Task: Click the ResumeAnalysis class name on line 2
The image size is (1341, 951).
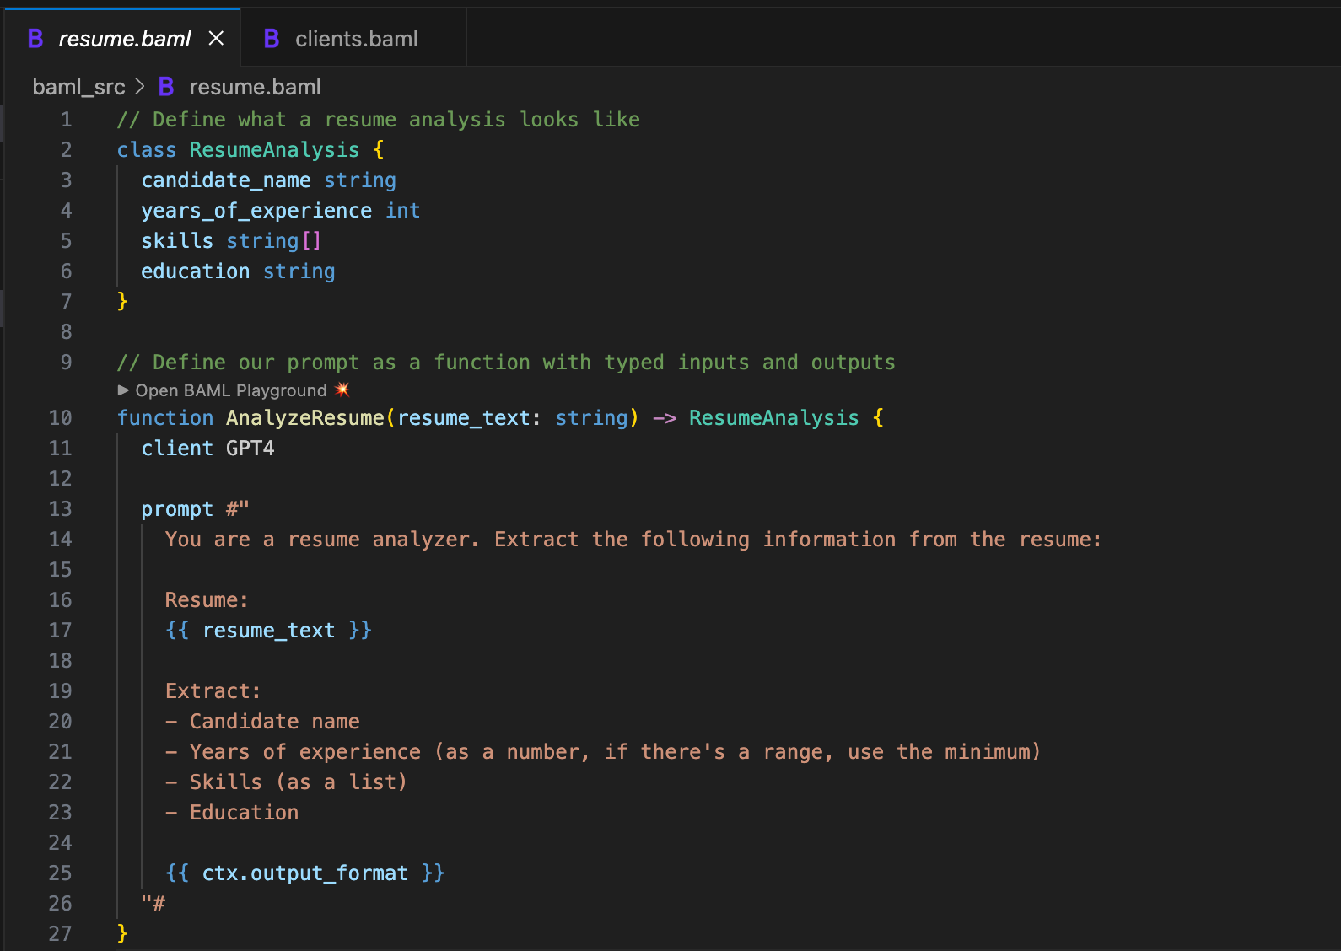Action: click(274, 150)
